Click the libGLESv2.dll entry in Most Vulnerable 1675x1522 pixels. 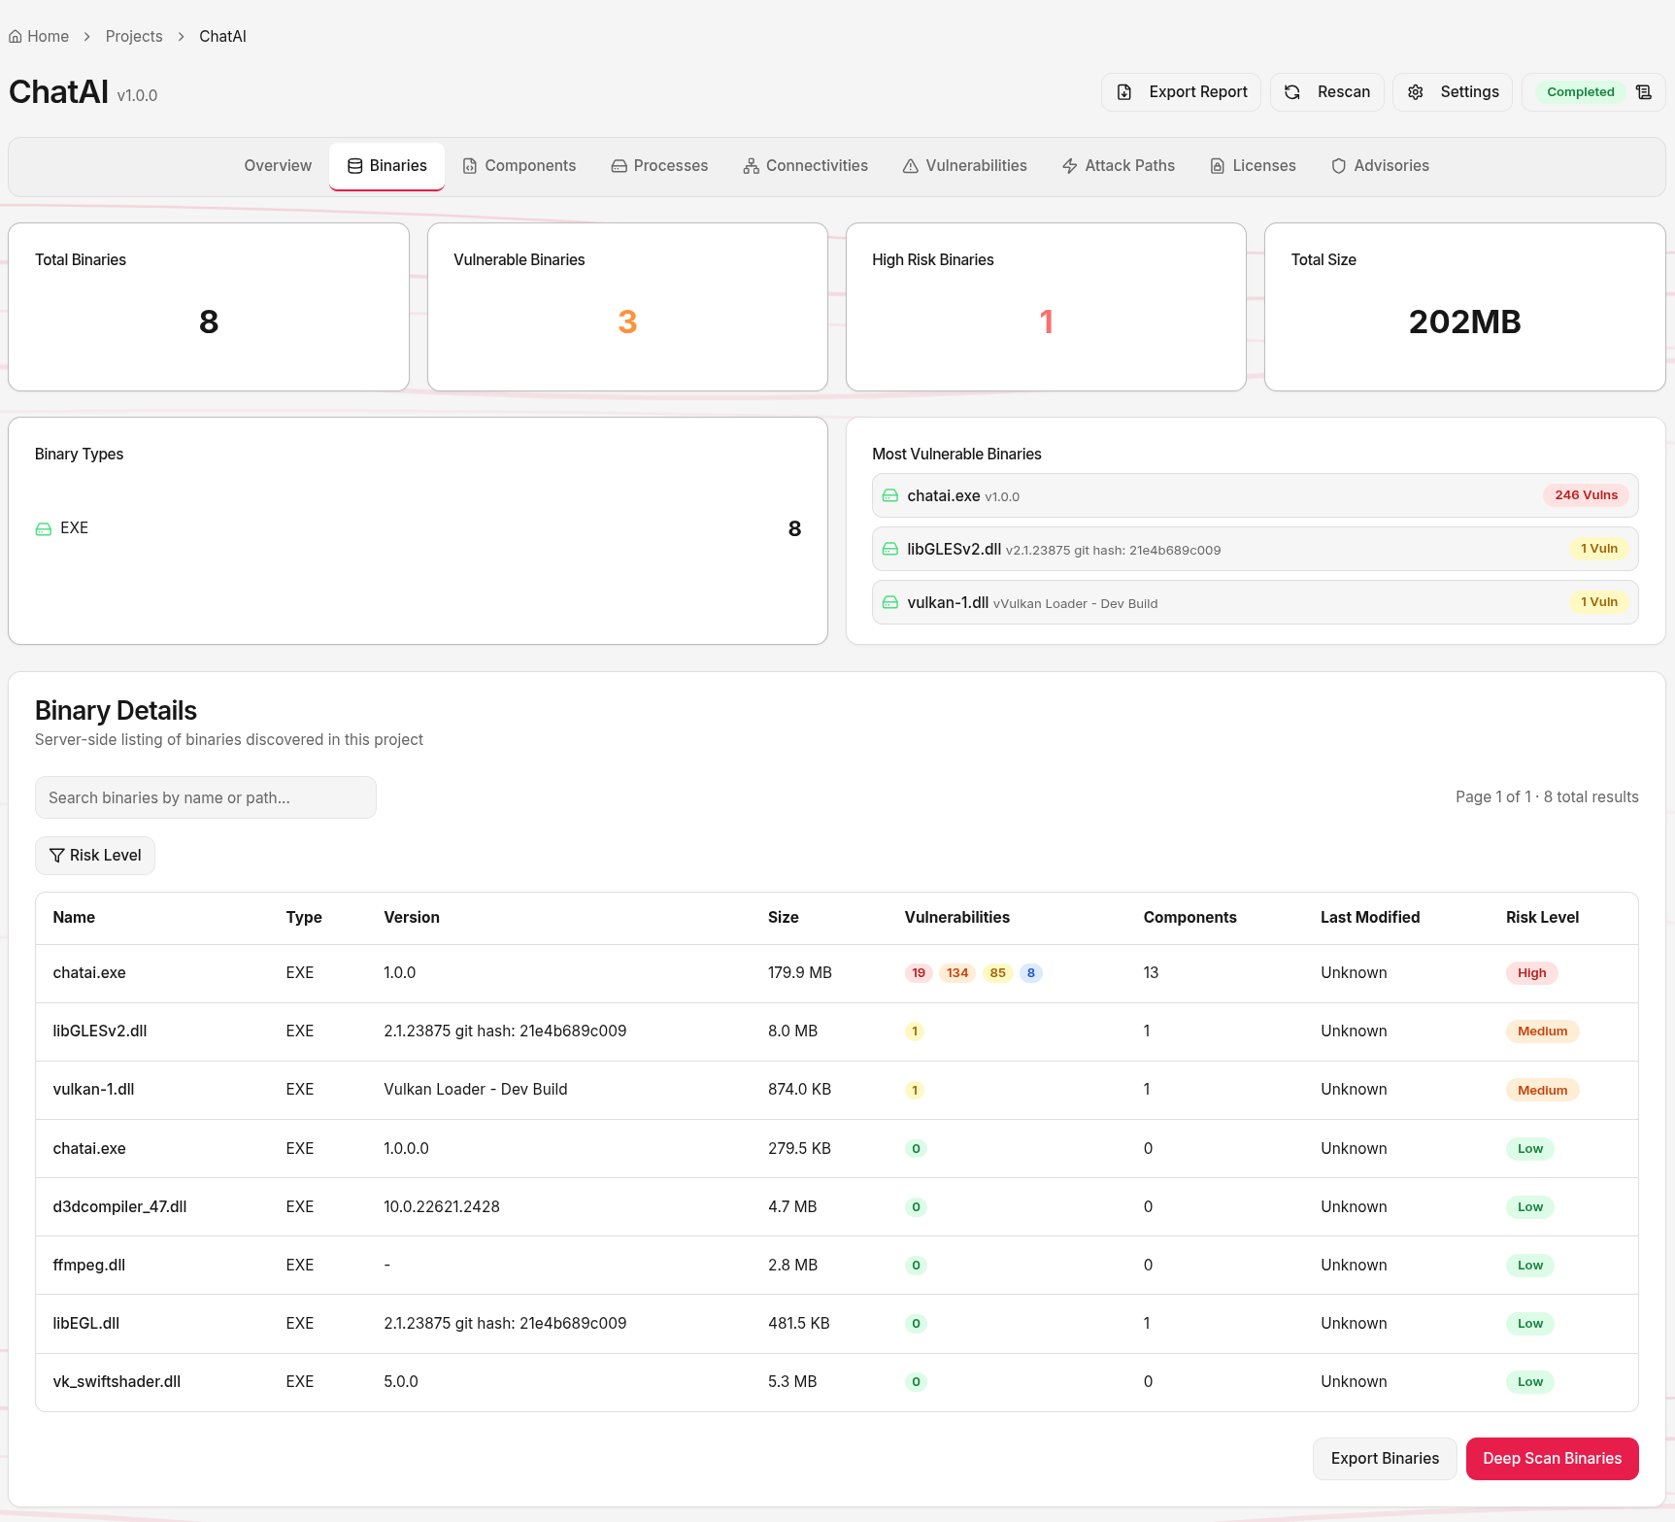click(x=1255, y=550)
